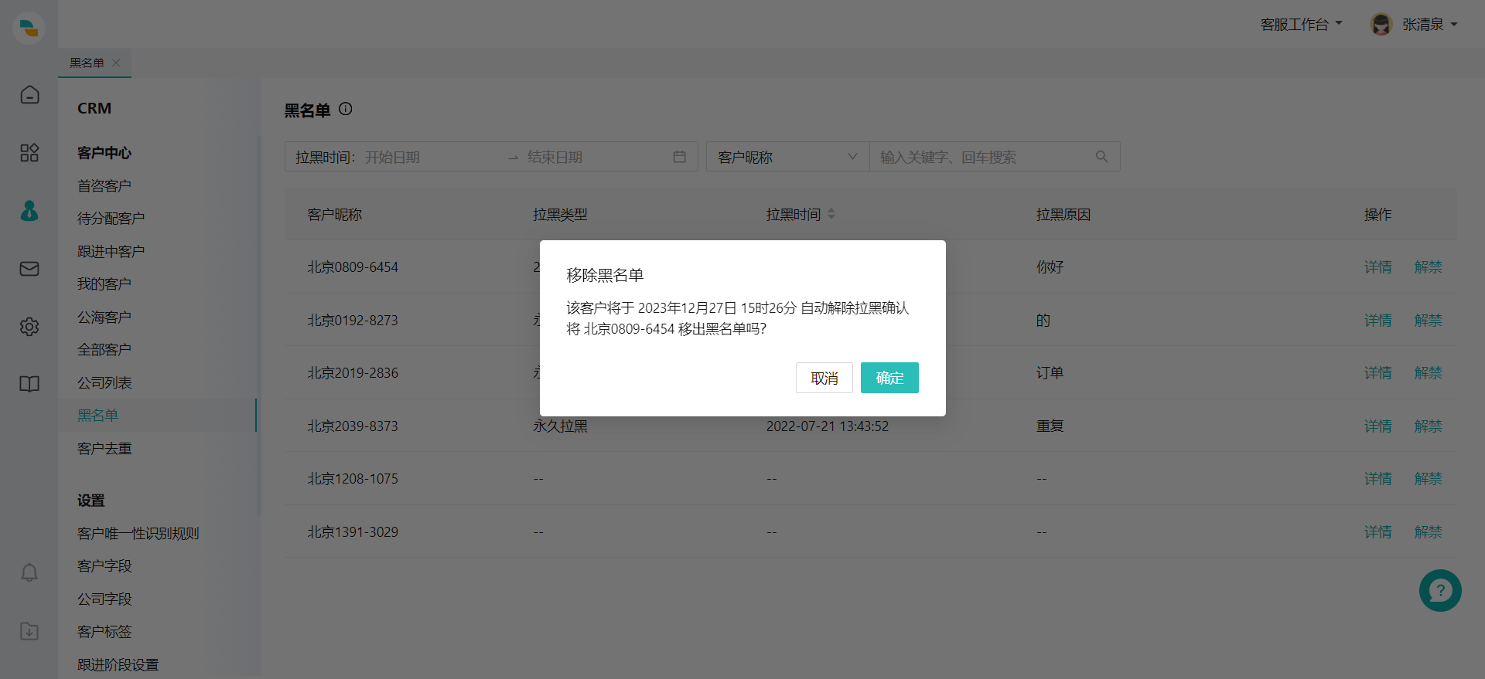Click the info icon beside 黑名单 title

[x=346, y=109]
